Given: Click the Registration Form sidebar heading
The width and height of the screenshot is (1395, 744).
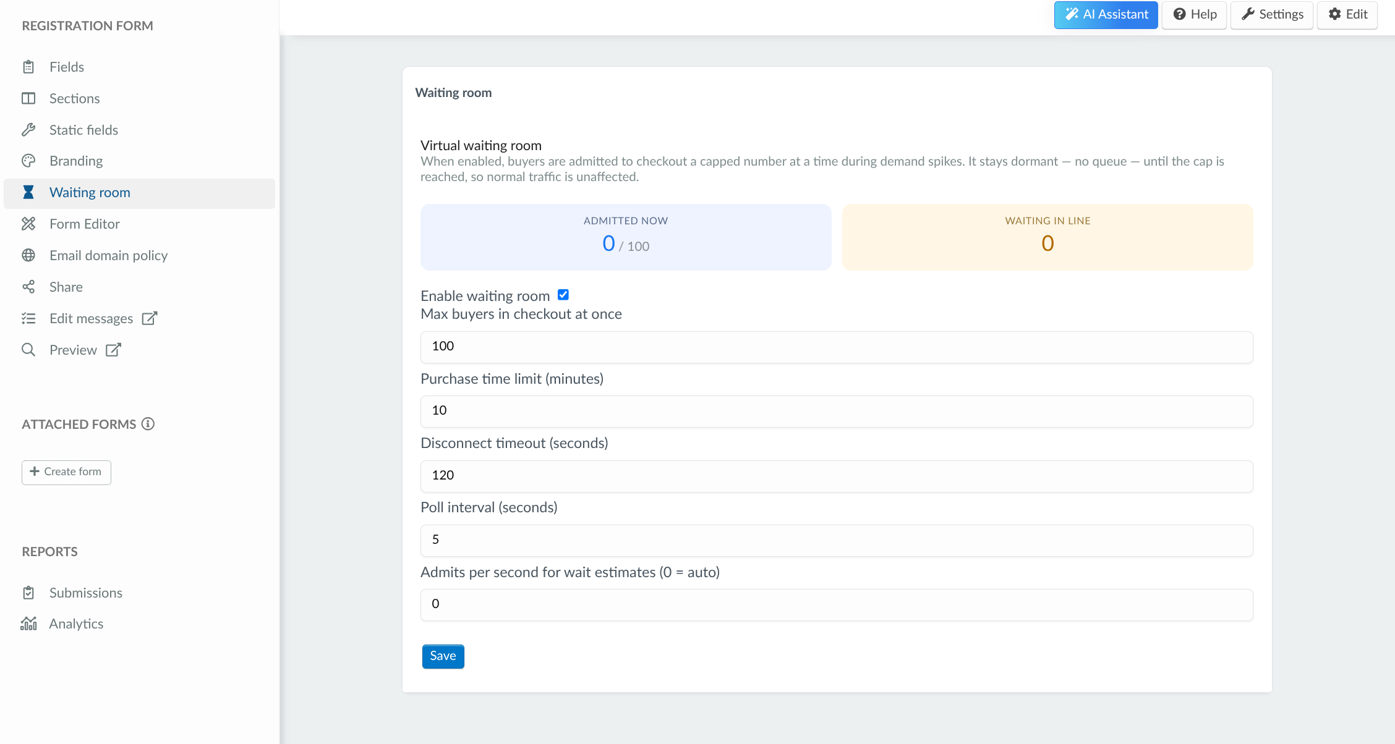Looking at the screenshot, I should click(x=87, y=26).
